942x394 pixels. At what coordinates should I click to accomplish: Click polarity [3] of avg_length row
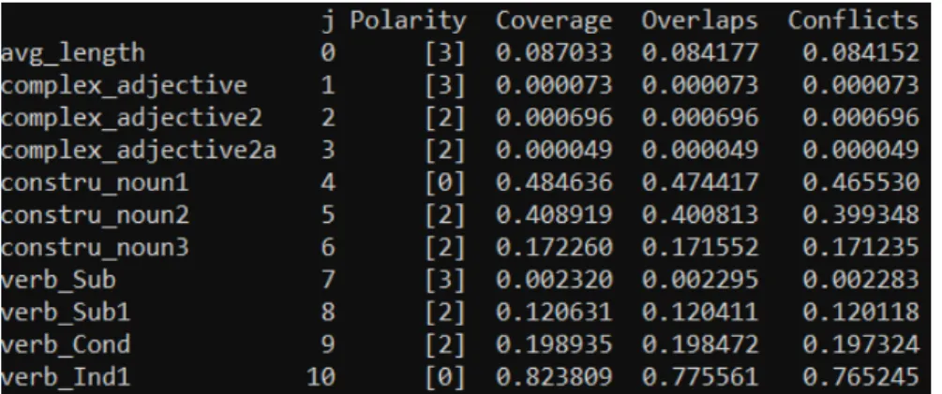pos(445,54)
